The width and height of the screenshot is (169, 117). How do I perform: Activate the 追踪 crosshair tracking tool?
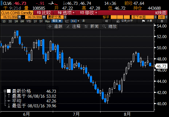click(x=55, y=26)
